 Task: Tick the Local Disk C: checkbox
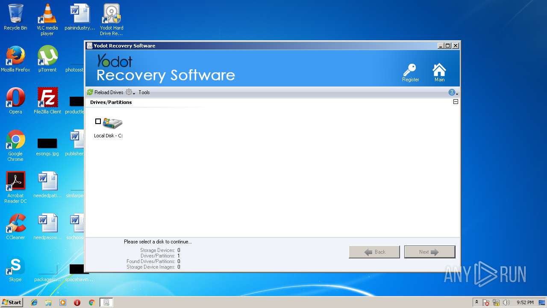[x=98, y=121]
